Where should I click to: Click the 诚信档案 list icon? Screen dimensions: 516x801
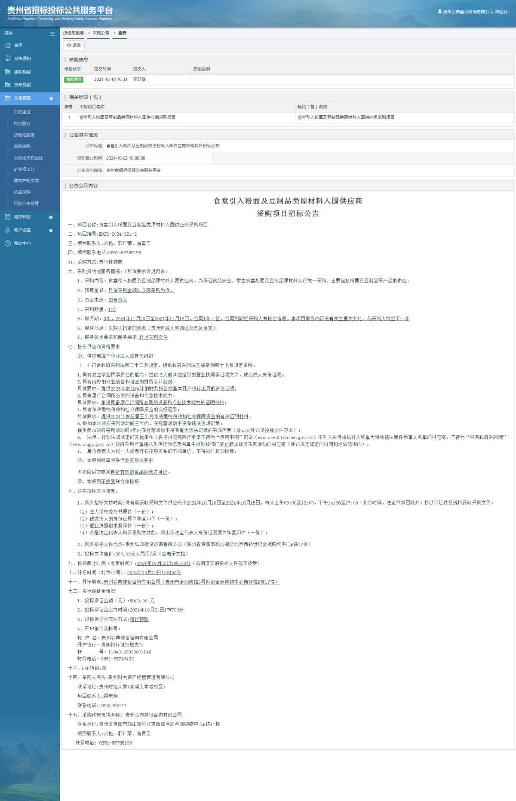[x=8, y=217]
